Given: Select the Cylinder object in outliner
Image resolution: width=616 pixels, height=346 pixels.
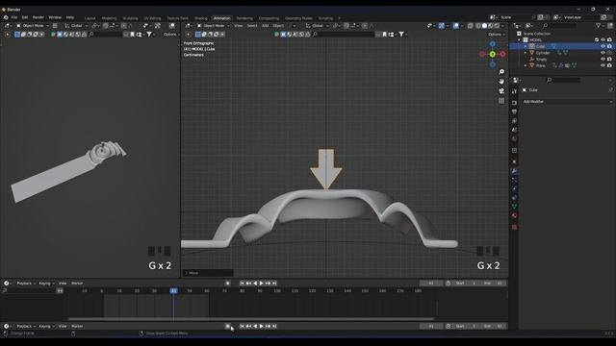Looking at the screenshot, I should click(543, 53).
